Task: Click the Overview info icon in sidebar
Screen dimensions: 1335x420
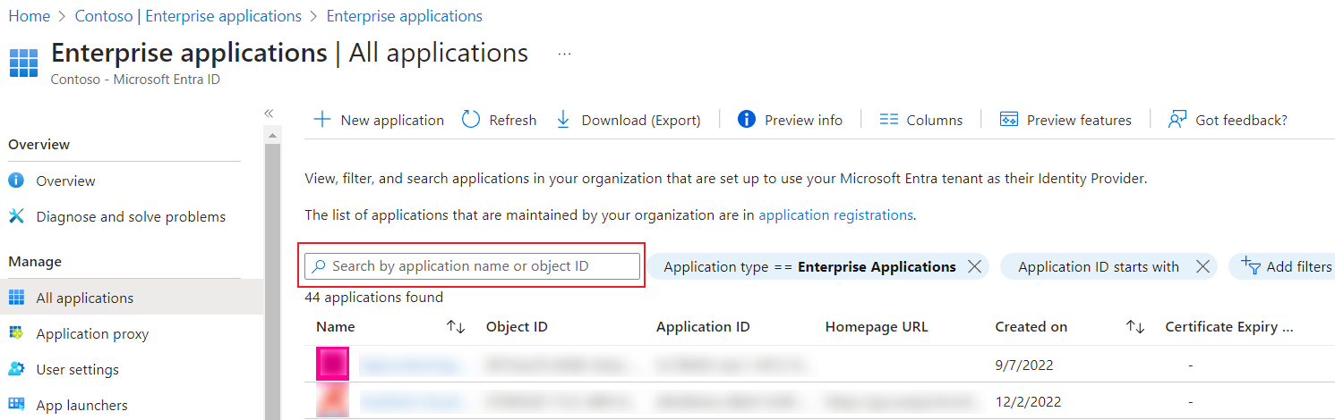Action: (16, 181)
